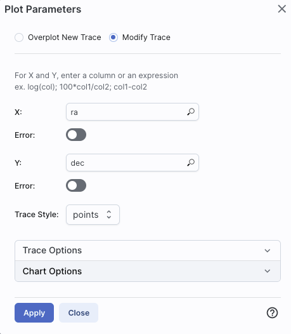The width and height of the screenshot is (291, 334).
Task: Open column search for X field
Action: tap(191, 112)
